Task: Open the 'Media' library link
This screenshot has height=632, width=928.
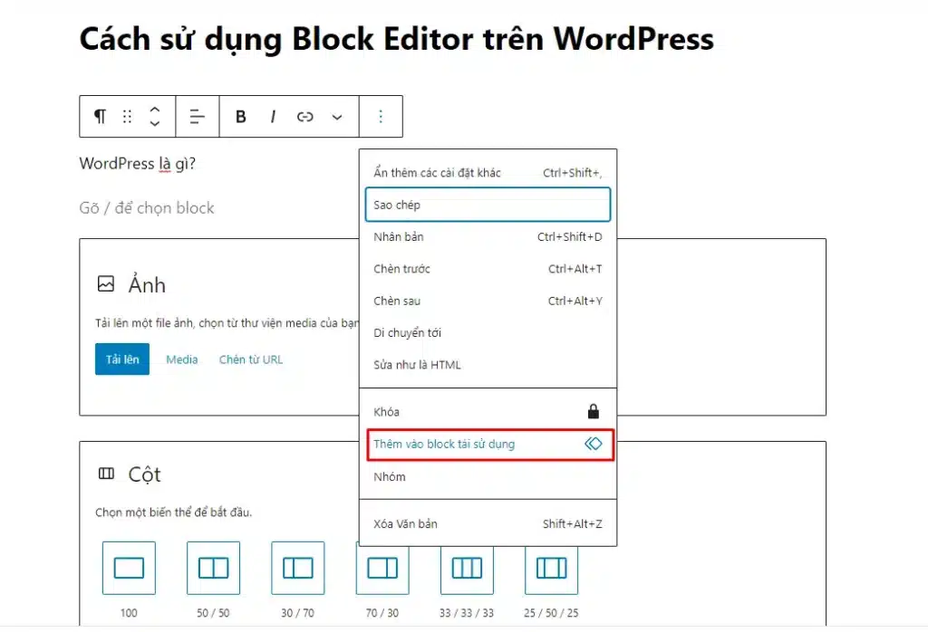Action: click(182, 359)
